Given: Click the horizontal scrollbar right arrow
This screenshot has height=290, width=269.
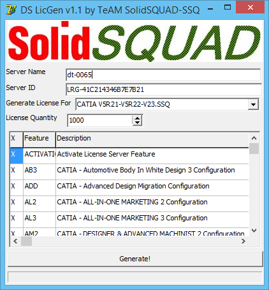Looking at the screenshot, I should coord(244,241).
